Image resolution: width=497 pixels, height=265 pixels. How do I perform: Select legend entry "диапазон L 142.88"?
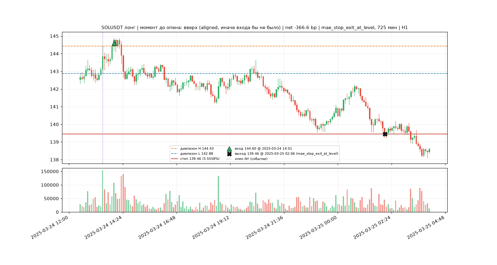[192, 154]
